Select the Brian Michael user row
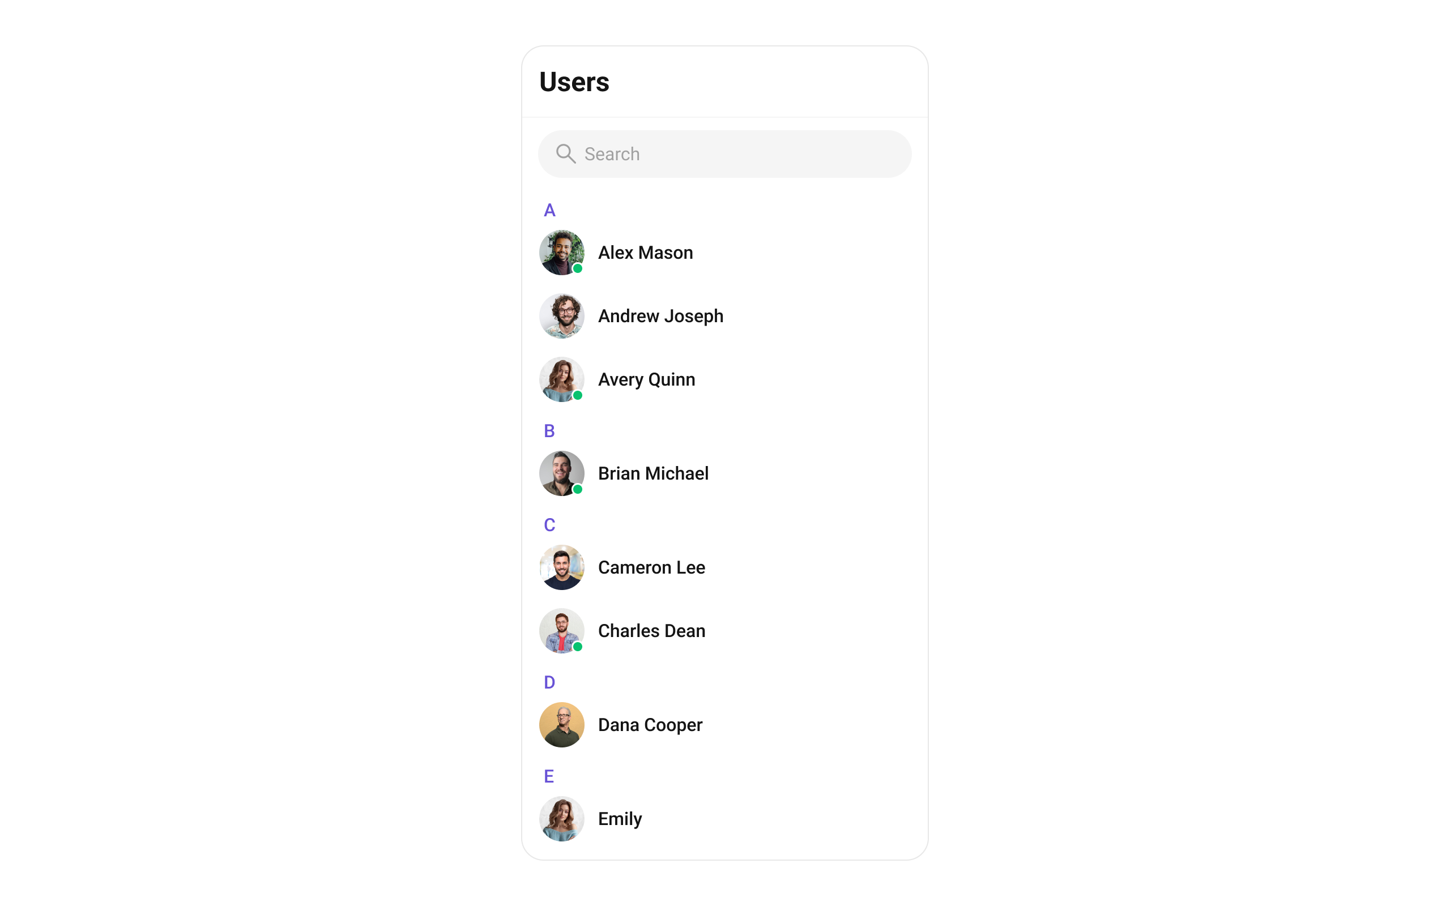Viewport: 1450px width, 906px height. pyautogui.click(x=724, y=473)
